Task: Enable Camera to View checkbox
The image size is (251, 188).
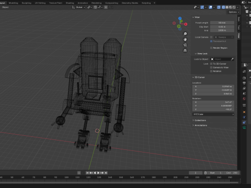Action: pyautogui.click(x=211, y=67)
